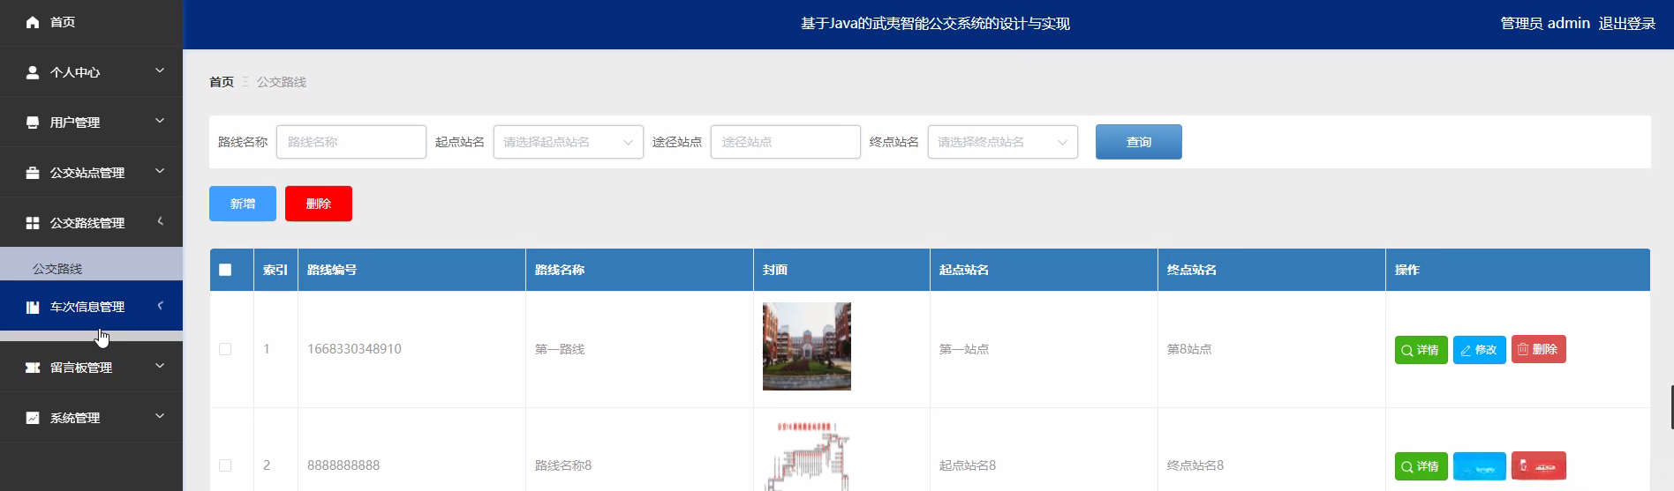The width and height of the screenshot is (1674, 491).
Task: Click the chart icon beside 系统管理
Action: [33, 418]
